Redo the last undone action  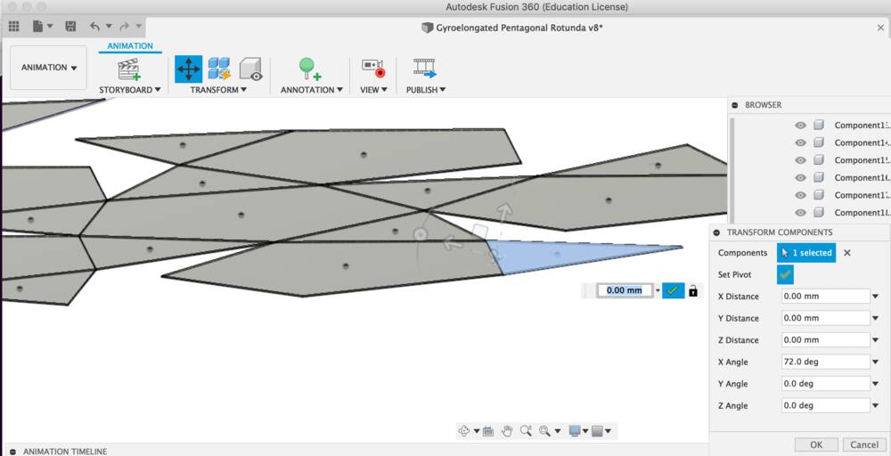click(126, 26)
